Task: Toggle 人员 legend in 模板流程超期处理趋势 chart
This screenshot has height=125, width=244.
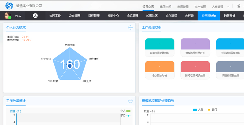Action: tap(198, 110)
